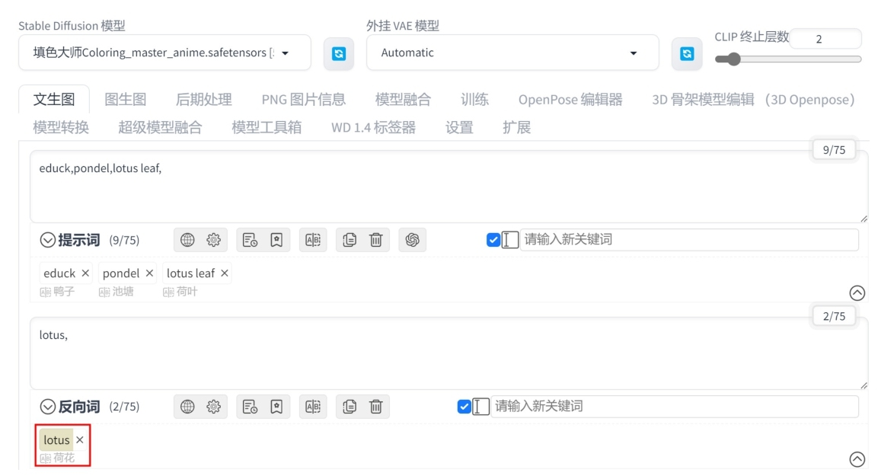Open the gear settings in the 提示词 toolbar
The width and height of the screenshot is (881, 476).
coord(213,240)
